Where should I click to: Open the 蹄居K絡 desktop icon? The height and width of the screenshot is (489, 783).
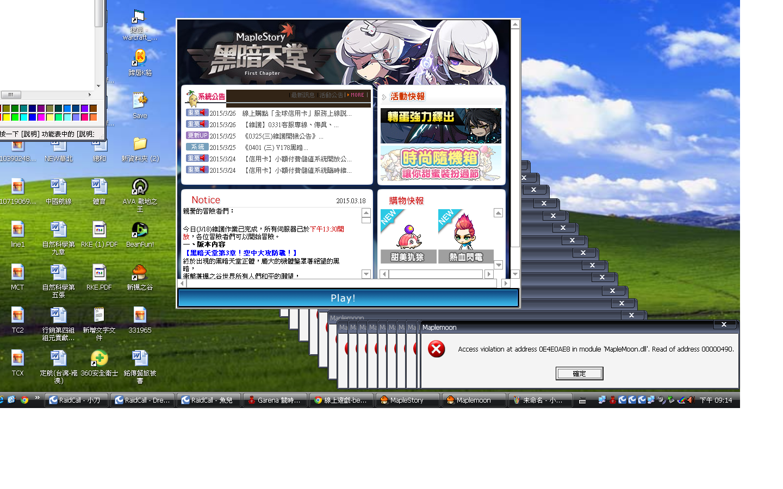140,62
